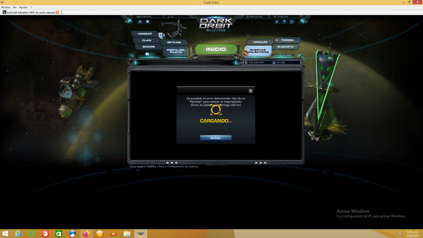Open the Skylab menu
The image size is (423, 238).
[x=174, y=42]
